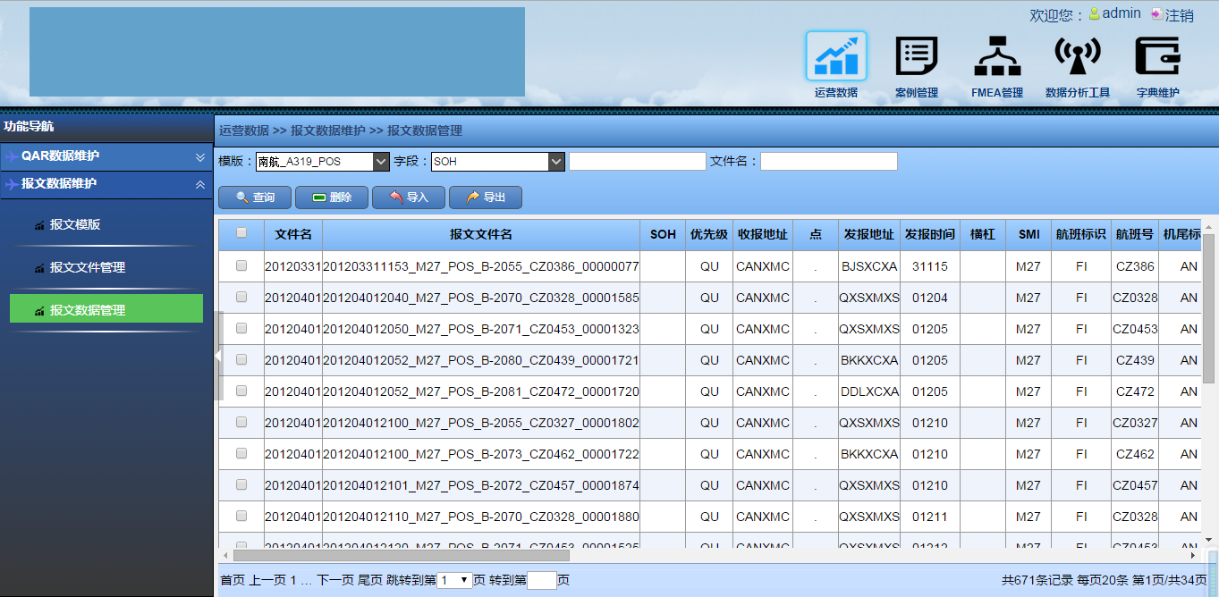Viewport: 1219px width, 597px height.
Task: Open the 模版 dropdown showing 南航_A319_POS
Action: tap(380, 162)
